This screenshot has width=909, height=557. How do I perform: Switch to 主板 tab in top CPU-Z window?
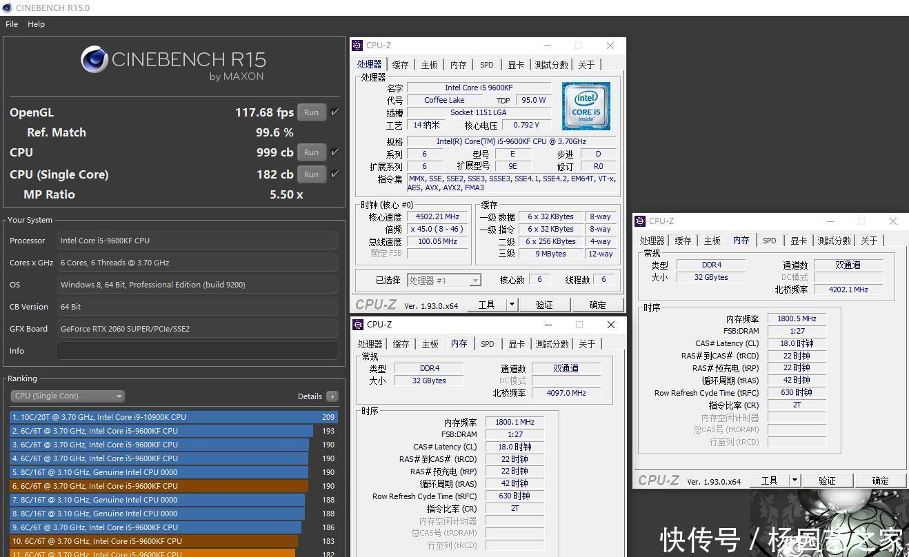[429, 65]
